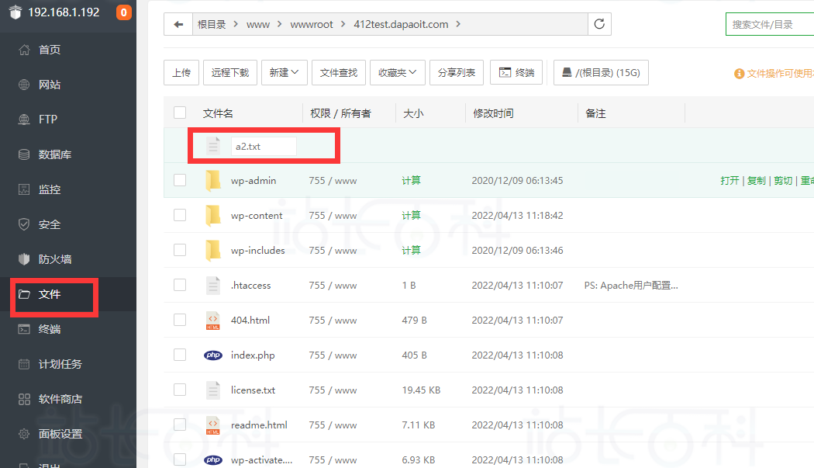Select the license.txt checkbox
Image resolution: width=814 pixels, height=468 pixels.
coord(180,390)
